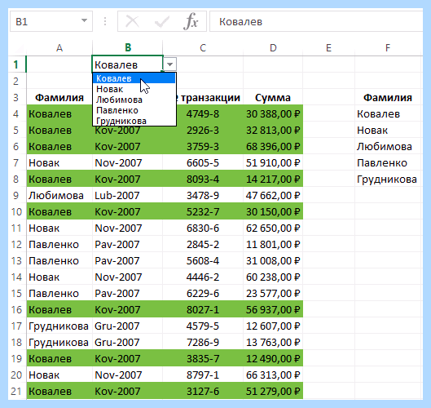This screenshot has width=431, height=408.
Task: Click the formula bar drag handle dots
Action: (x=105, y=21)
